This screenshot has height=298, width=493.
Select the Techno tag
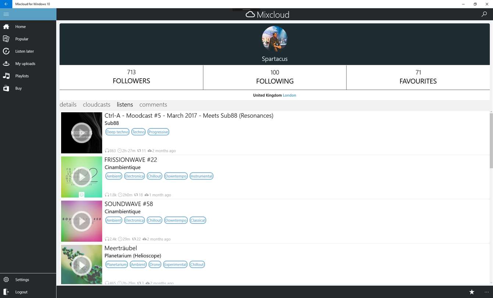pos(139,132)
